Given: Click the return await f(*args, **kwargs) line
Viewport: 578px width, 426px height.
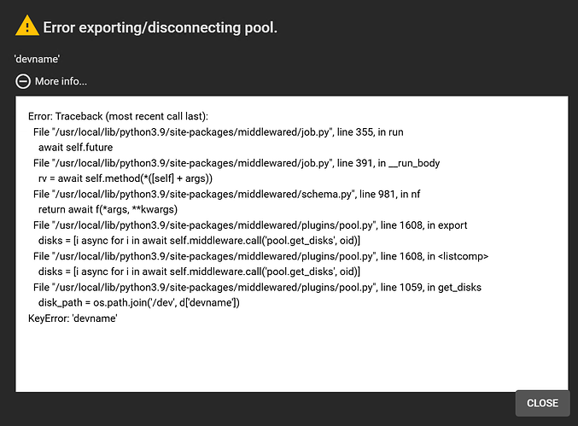Looking at the screenshot, I should point(108,209).
